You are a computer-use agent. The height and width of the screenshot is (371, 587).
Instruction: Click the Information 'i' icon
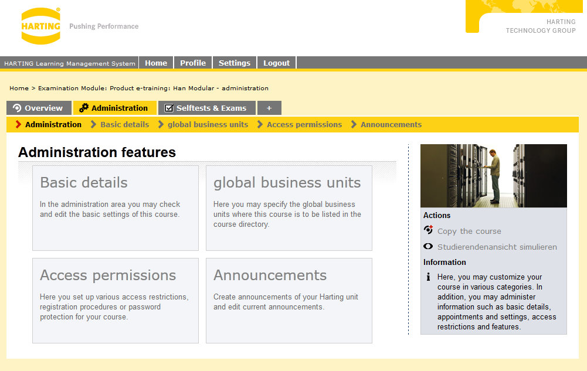tap(428, 277)
